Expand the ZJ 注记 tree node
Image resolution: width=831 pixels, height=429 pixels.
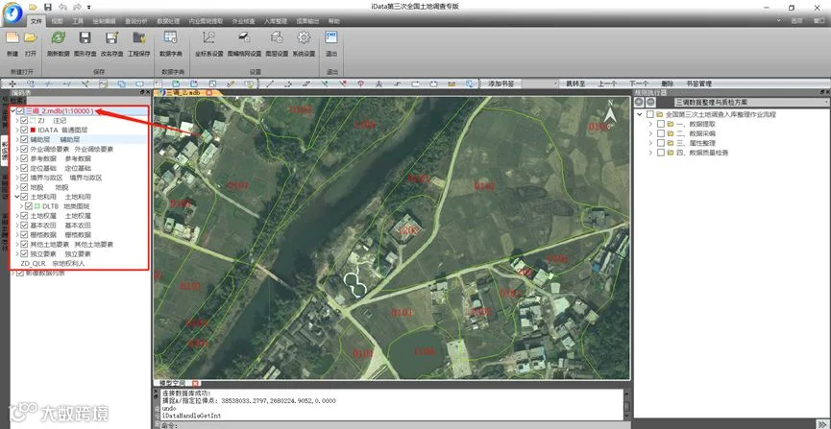coord(17,121)
